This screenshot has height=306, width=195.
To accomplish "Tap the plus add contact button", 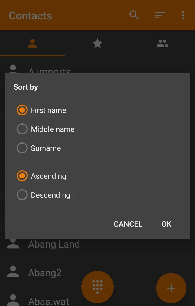I will [171, 288].
